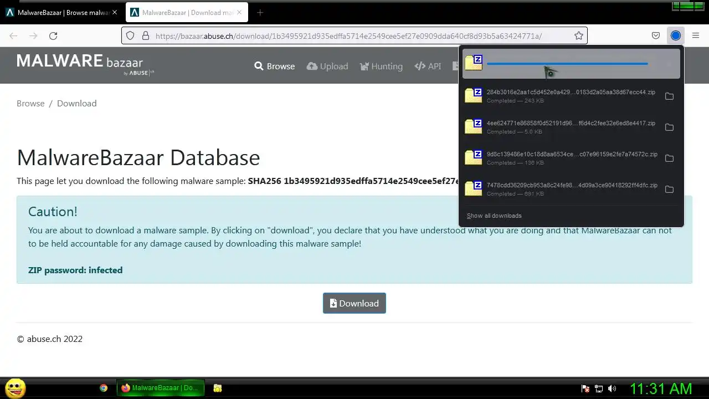Click the browser Back arrow

click(13, 35)
